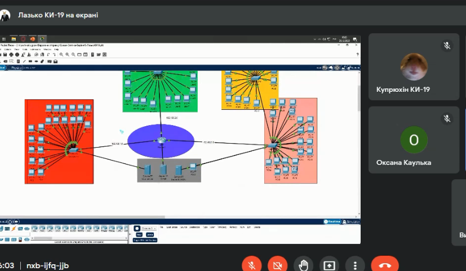Raise your hand in the meeting
The height and width of the screenshot is (271, 466).
[303, 264]
